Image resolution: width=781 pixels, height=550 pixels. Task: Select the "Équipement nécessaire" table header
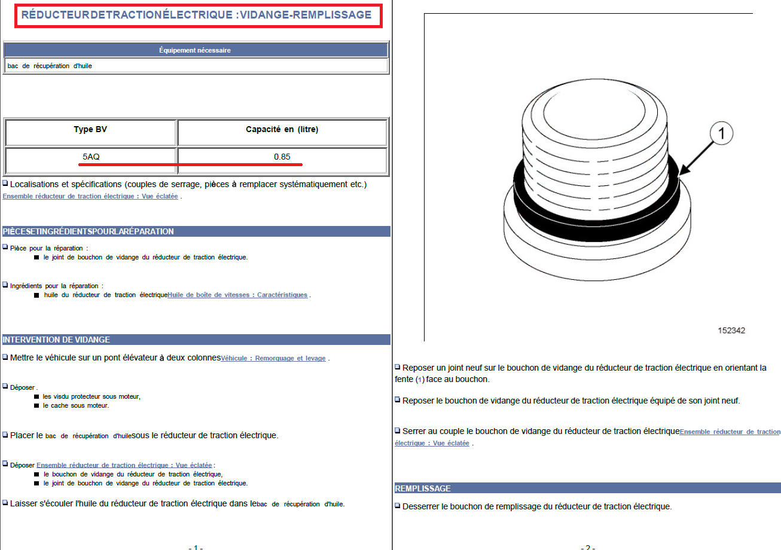click(195, 50)
